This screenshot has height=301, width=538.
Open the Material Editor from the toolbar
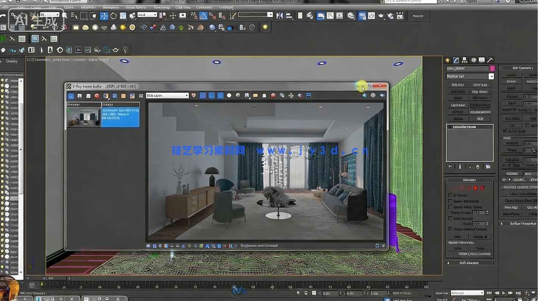click(362, 16)
